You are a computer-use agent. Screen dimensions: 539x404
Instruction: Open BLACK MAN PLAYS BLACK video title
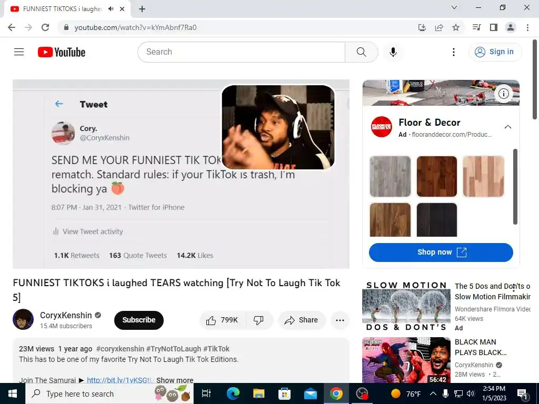481,347
